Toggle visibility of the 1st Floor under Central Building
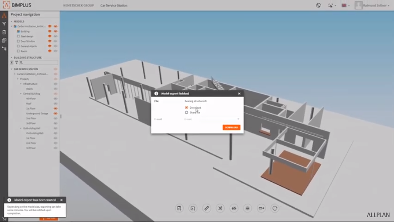The image size is (394, 222). pos(55,108)
